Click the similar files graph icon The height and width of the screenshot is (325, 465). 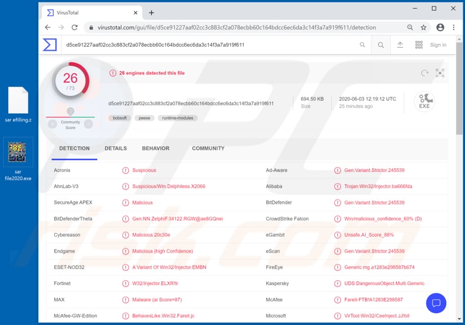click(440, 73)
